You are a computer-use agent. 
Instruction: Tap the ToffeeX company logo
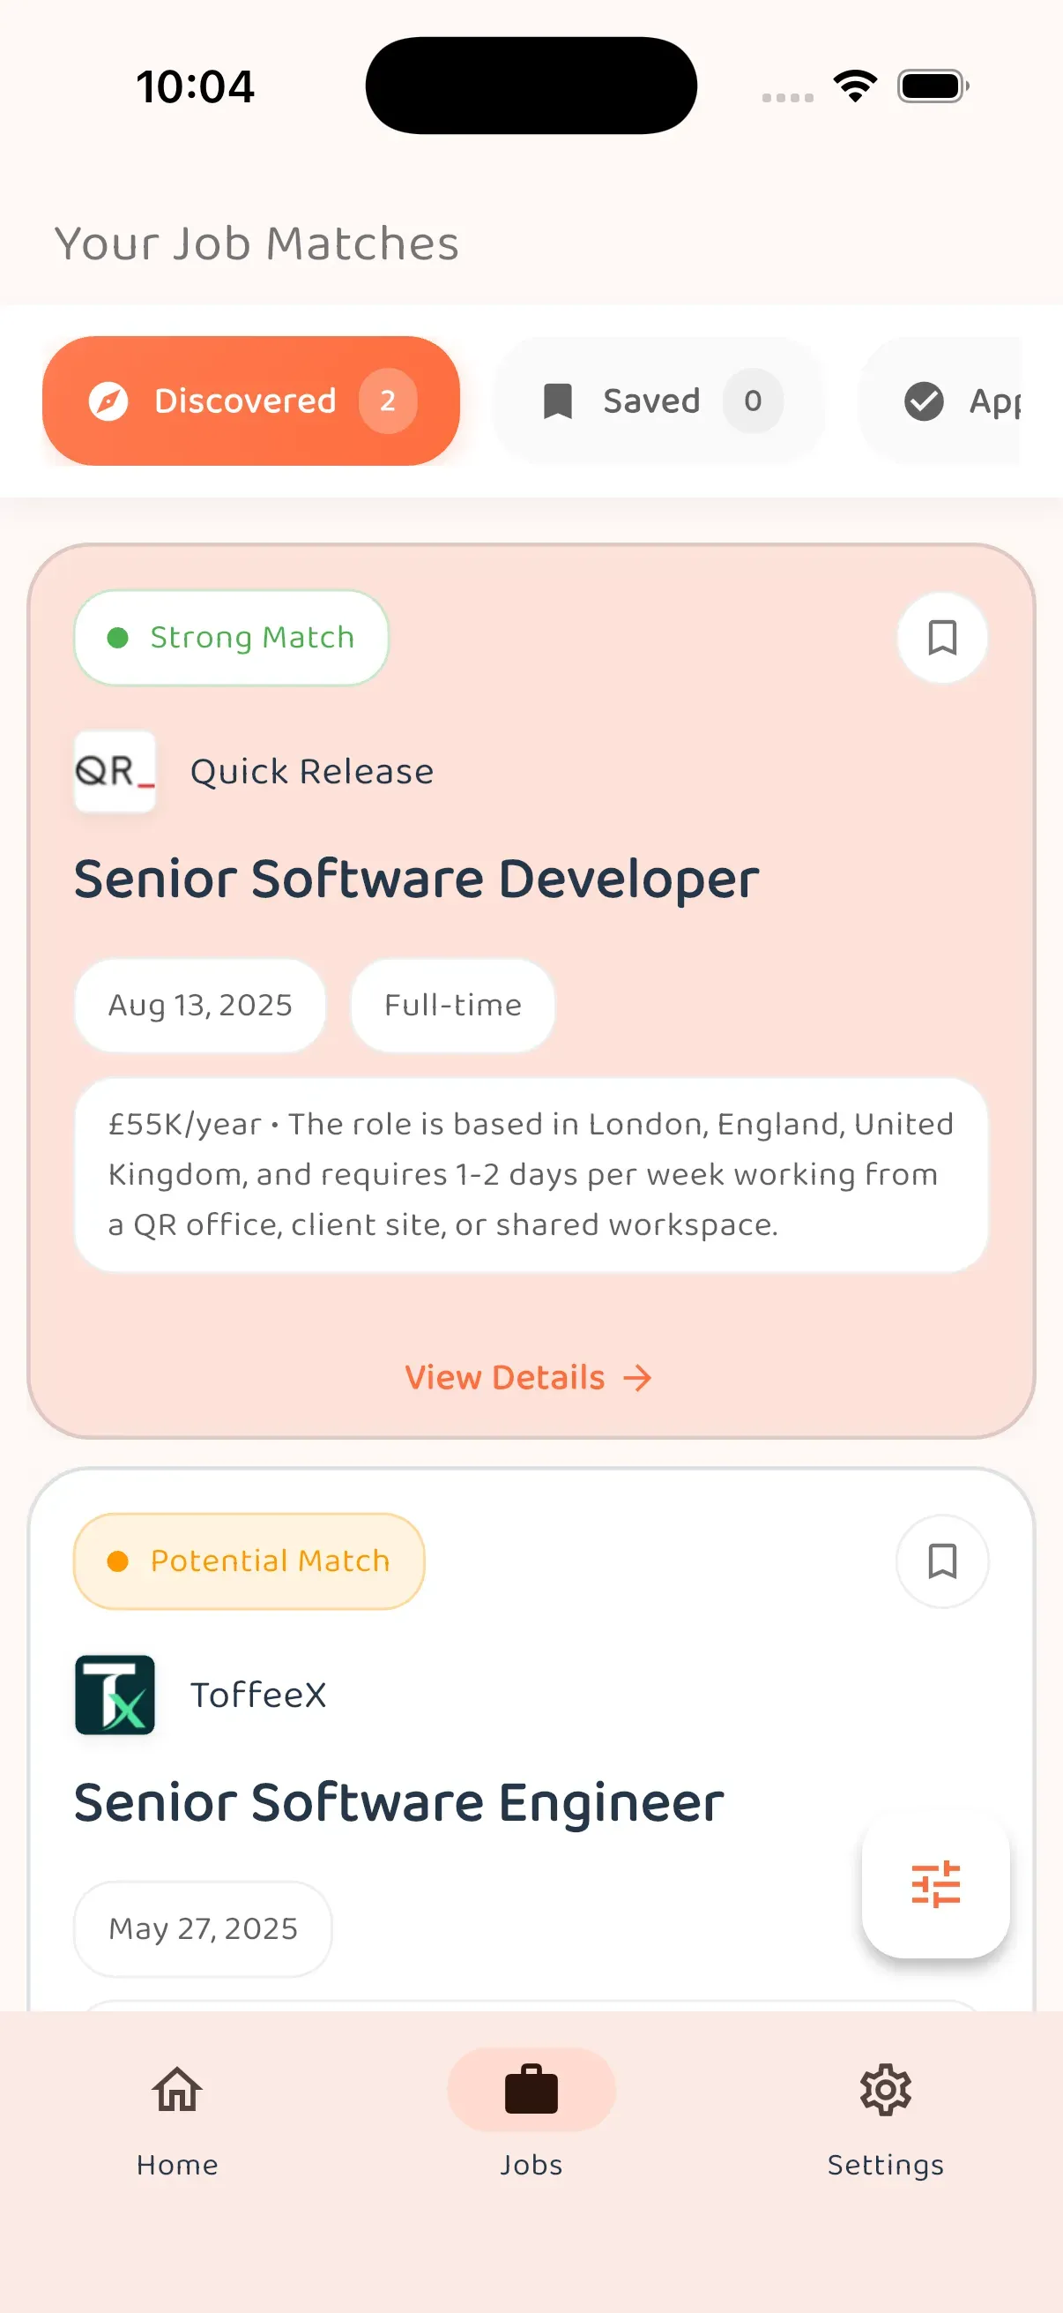click(115, 1696)
